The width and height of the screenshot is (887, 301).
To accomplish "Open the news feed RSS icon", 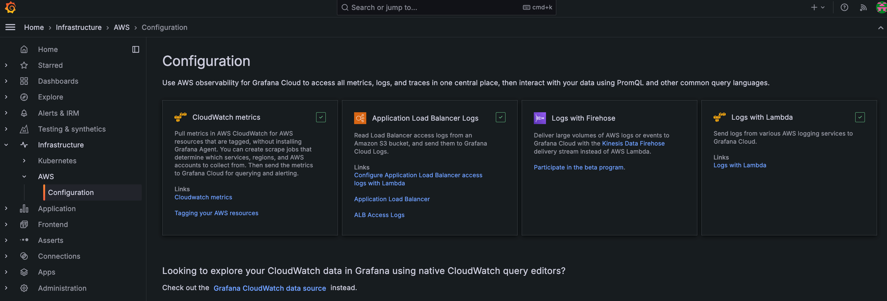I will coord(863,7).
